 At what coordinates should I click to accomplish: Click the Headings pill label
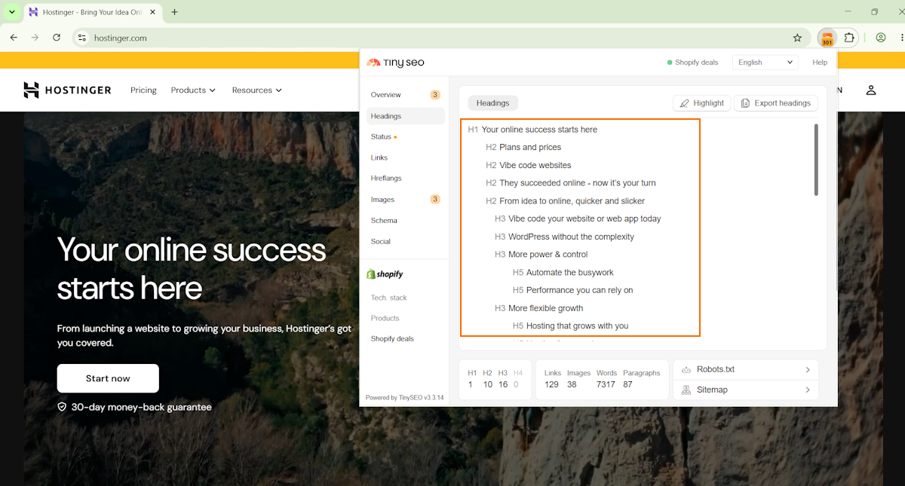(x=492, y=103)
